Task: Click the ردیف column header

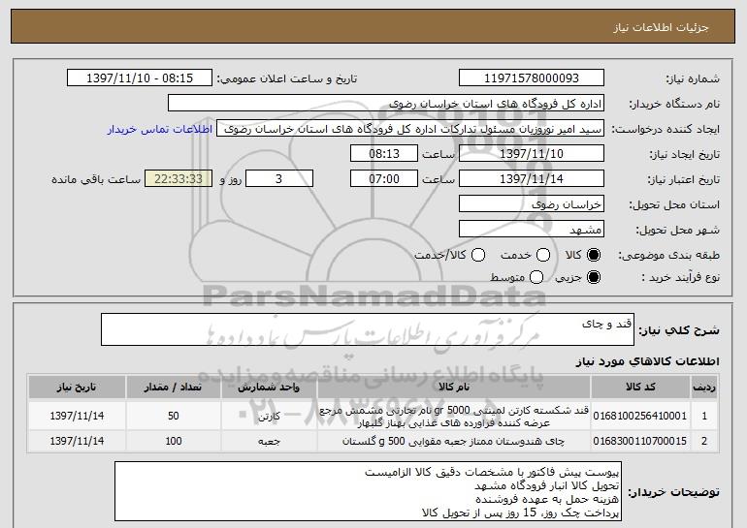Action: [704, 388]
